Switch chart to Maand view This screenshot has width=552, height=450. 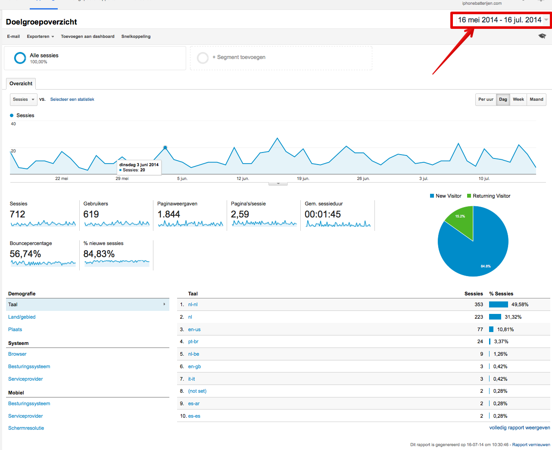[536, 99]
